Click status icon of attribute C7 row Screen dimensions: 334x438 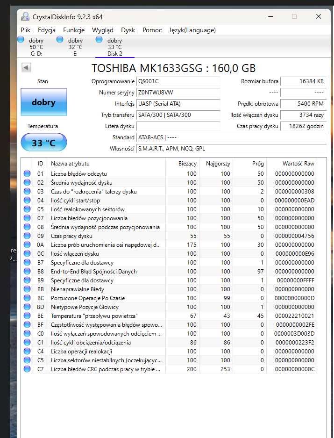[x=27, y=369]
